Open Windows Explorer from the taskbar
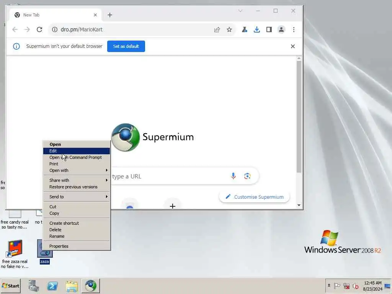Screen dimensions: 392x294 [72, 286]
